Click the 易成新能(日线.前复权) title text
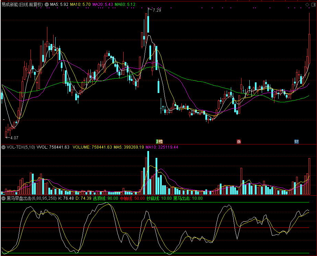This screenshot has height=256, width=317. tap(23, 5)
